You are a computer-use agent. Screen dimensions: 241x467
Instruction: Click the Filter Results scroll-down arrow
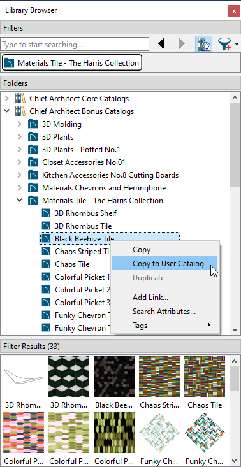tap(235, 461)
